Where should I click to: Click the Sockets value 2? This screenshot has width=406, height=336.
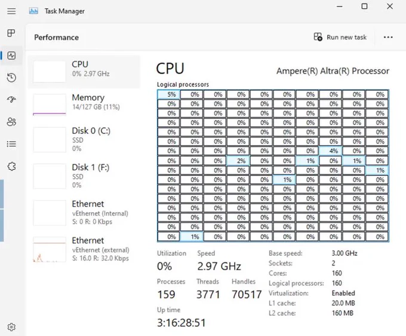[334, 263]
